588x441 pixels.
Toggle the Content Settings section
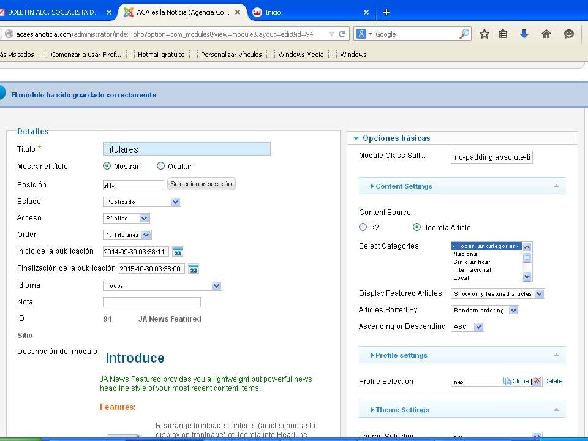tap(462, 186)
